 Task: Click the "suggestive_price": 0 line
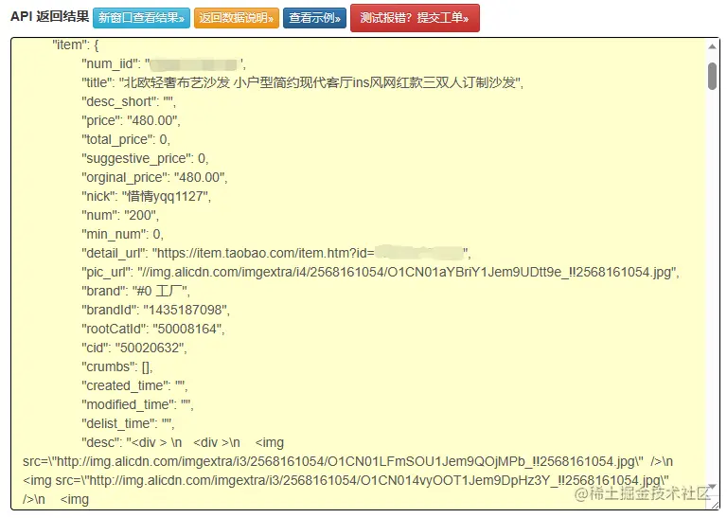point(145,158)
